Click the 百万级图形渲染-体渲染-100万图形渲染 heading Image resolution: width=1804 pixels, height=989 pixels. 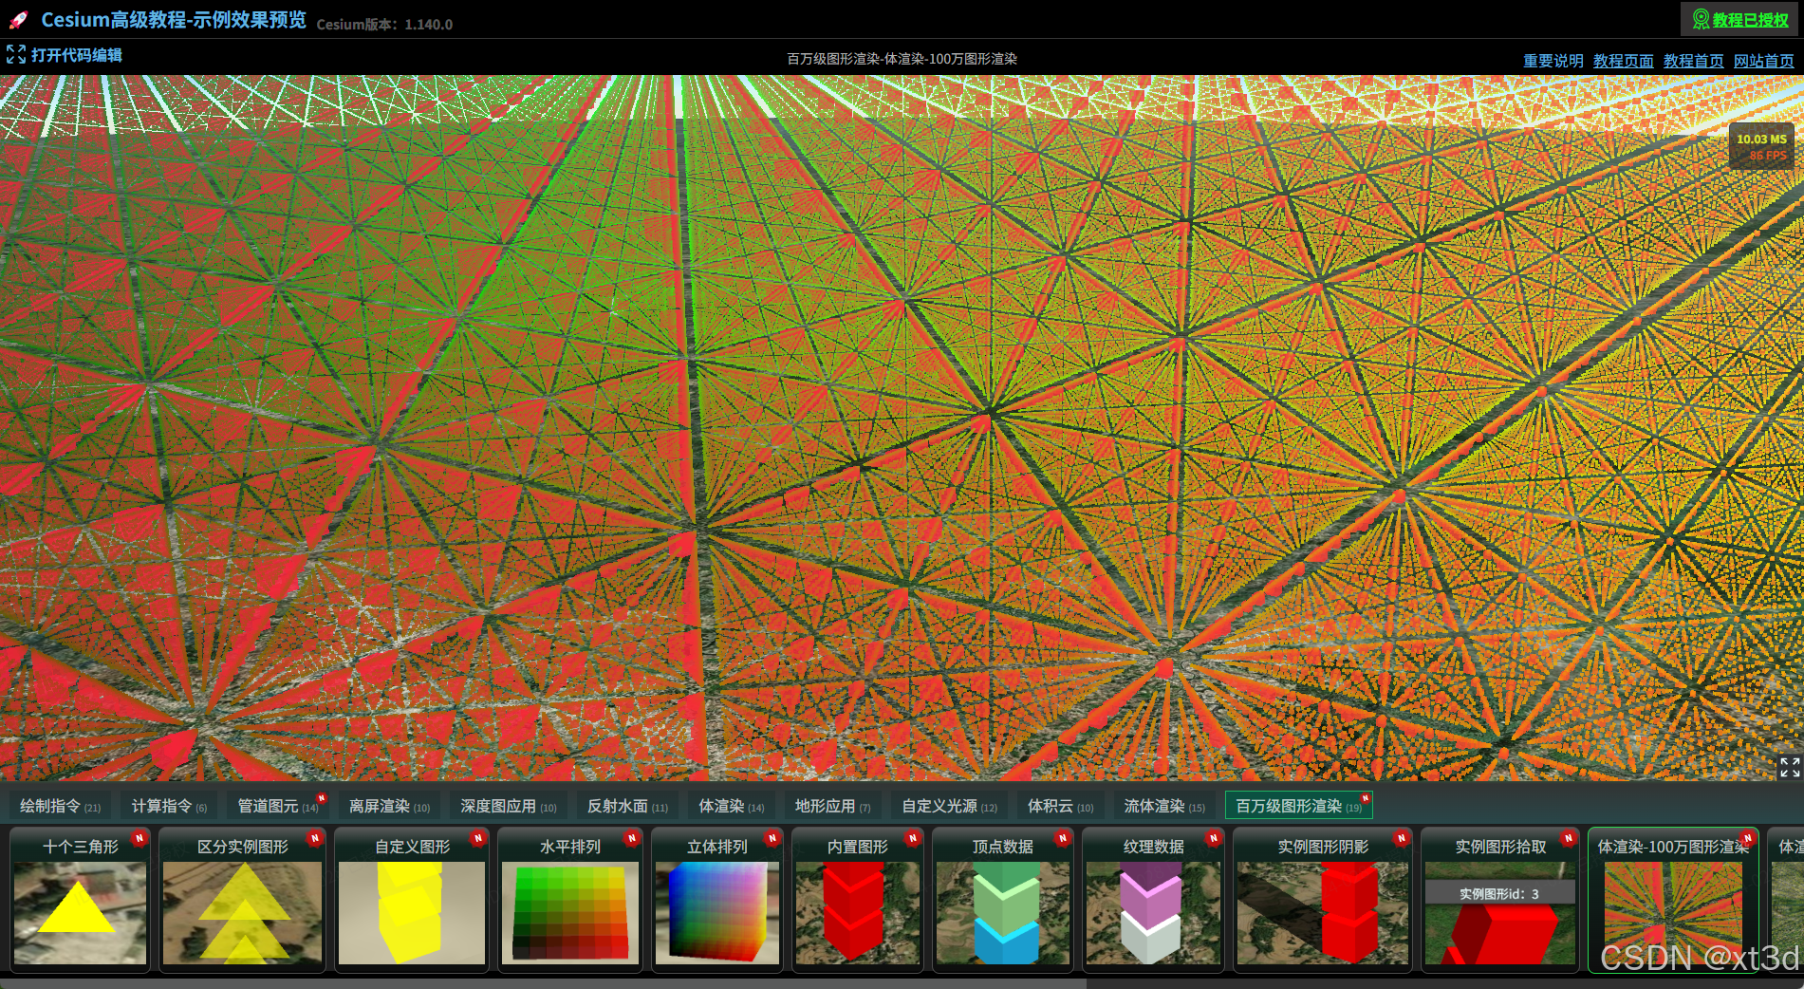(902, 59)
